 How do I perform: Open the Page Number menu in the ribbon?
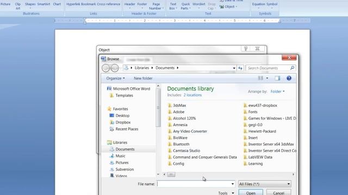click(x=156, y=6)
